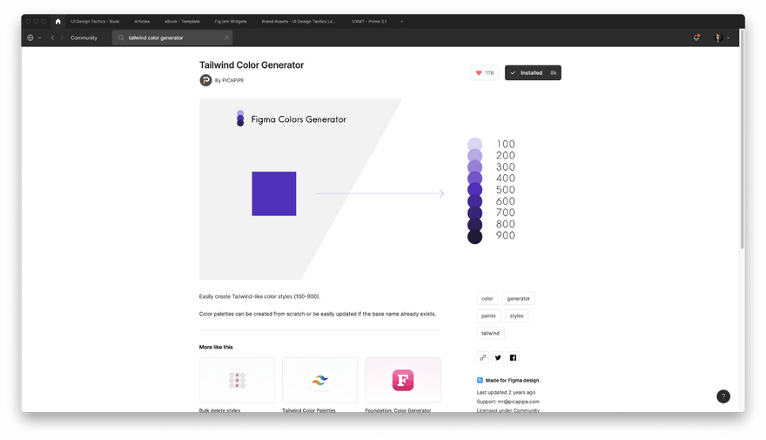
Task: Select the styles tag
Action: pos(516,315)
